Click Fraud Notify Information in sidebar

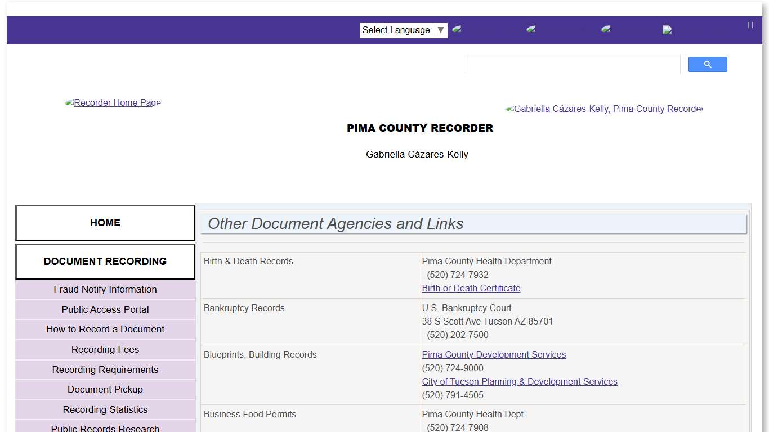tap(105, 289)
